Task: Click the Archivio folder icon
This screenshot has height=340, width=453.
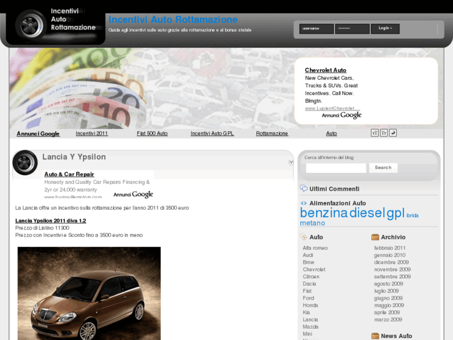Action: (375, 237)
